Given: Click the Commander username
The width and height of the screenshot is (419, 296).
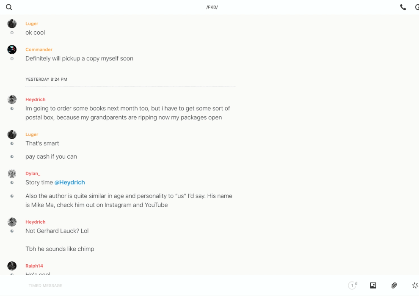Looking at the screenshot, I should click(x=39, y=49).
